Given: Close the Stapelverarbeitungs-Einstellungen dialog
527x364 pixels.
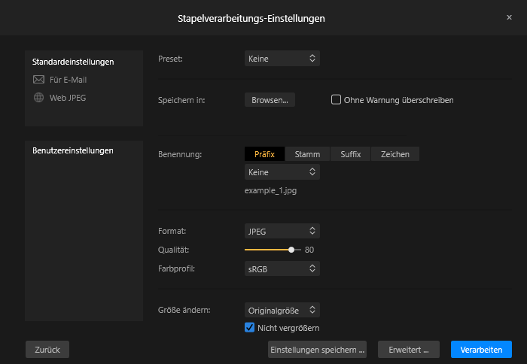Looking at the screenshot, I should [509, 17].
